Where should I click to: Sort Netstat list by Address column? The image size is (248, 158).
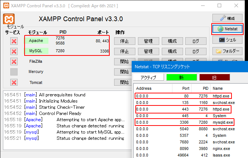153,88
